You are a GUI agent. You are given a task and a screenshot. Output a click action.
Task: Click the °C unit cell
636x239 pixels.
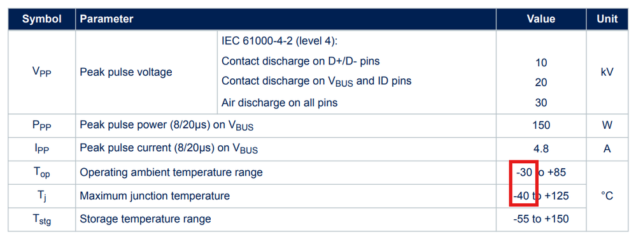pos(607,196)
